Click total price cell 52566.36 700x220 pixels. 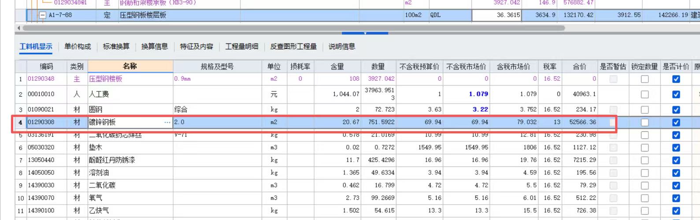[579, 122]
